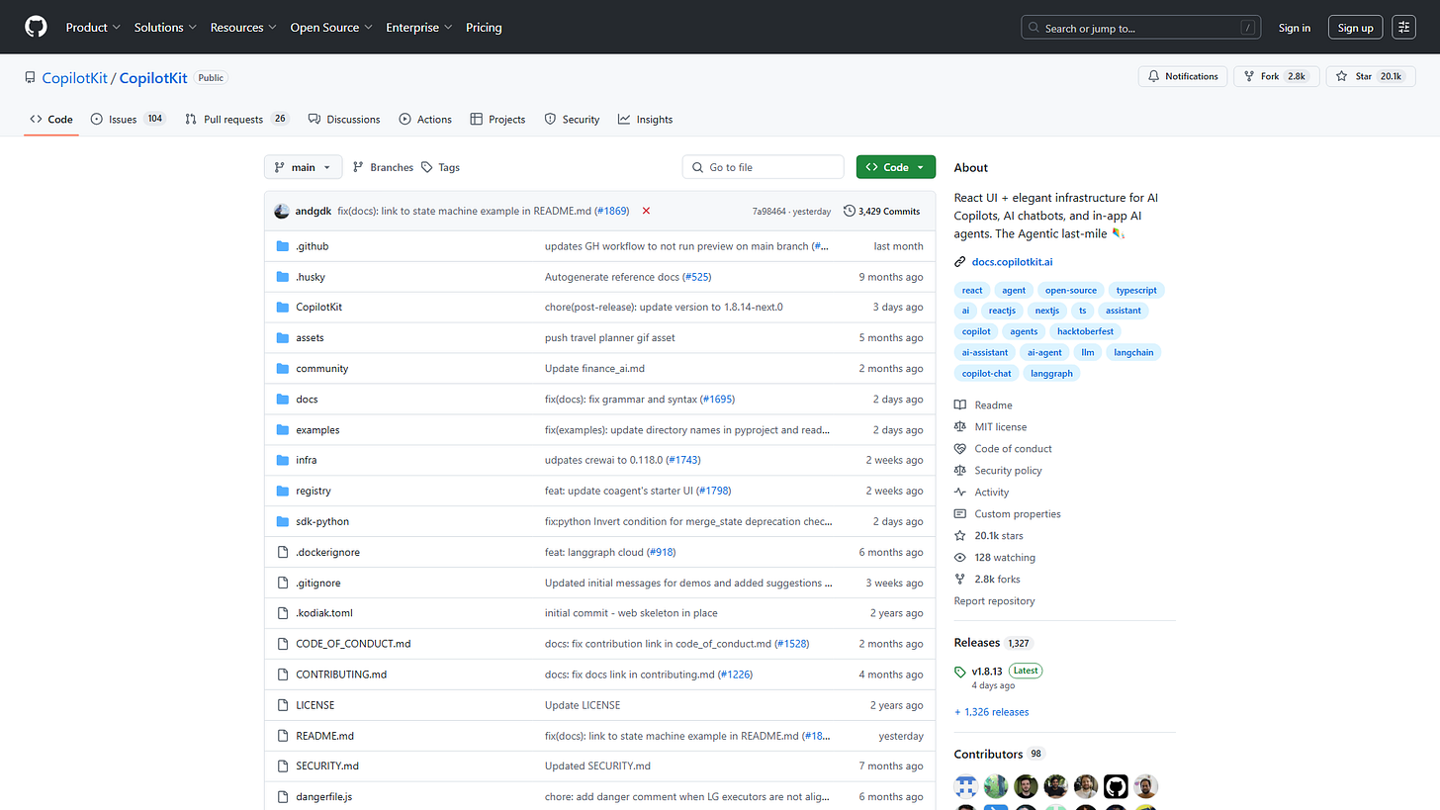Click the CopilotKit owner breadcrumb link
Image resolution: width=1440 pixels, height=810 pixels.
pyautogui.click(x=76, y=77)
